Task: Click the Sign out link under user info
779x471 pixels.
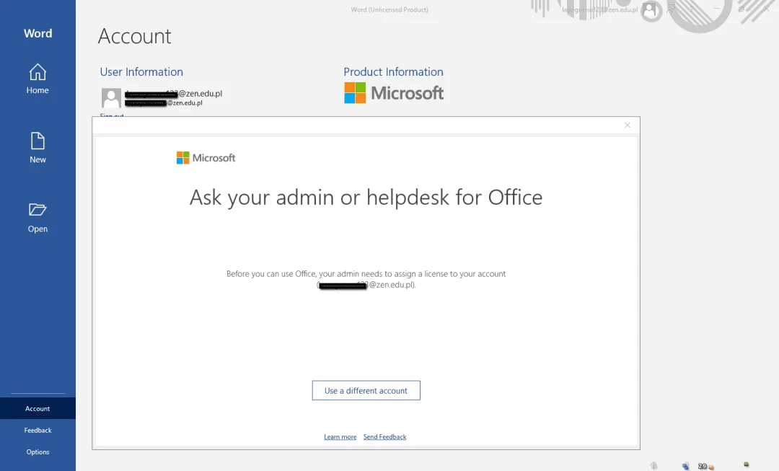Action: [112, 115]
